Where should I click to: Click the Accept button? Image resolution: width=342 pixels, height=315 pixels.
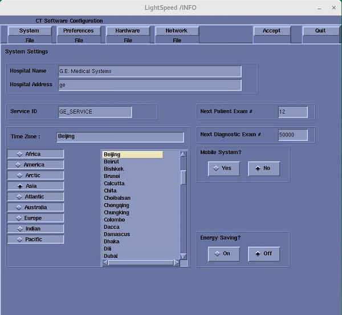(271, 31)
